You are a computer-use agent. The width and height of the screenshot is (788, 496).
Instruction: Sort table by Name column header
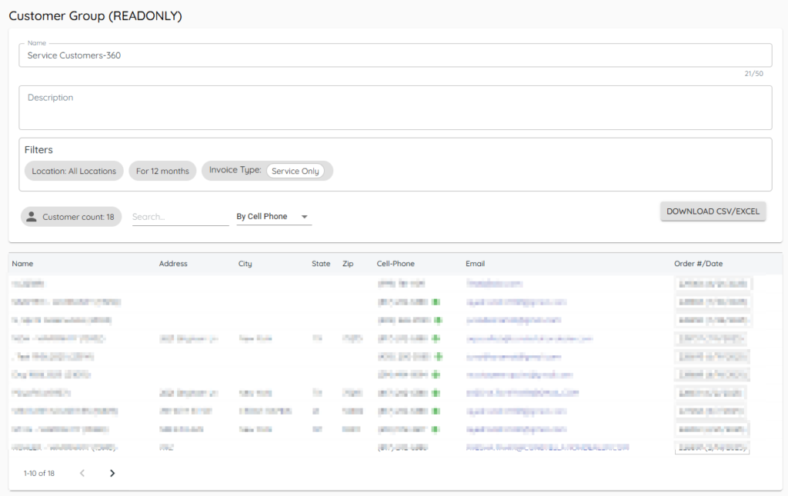[22, 264]
